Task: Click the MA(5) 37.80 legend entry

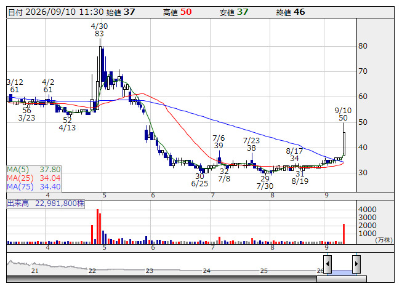Action: pyautogui.click(x=34, y=170)
